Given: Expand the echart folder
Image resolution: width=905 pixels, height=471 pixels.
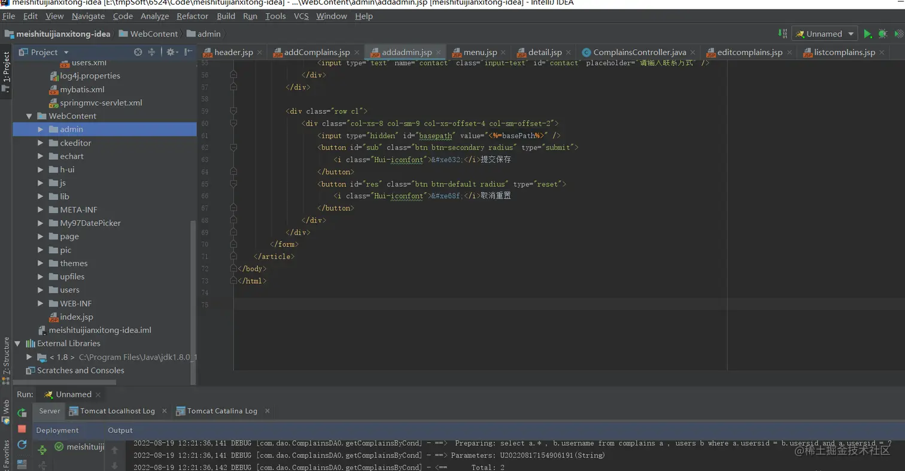Looking at the screenshot, I should coord(40,156).
